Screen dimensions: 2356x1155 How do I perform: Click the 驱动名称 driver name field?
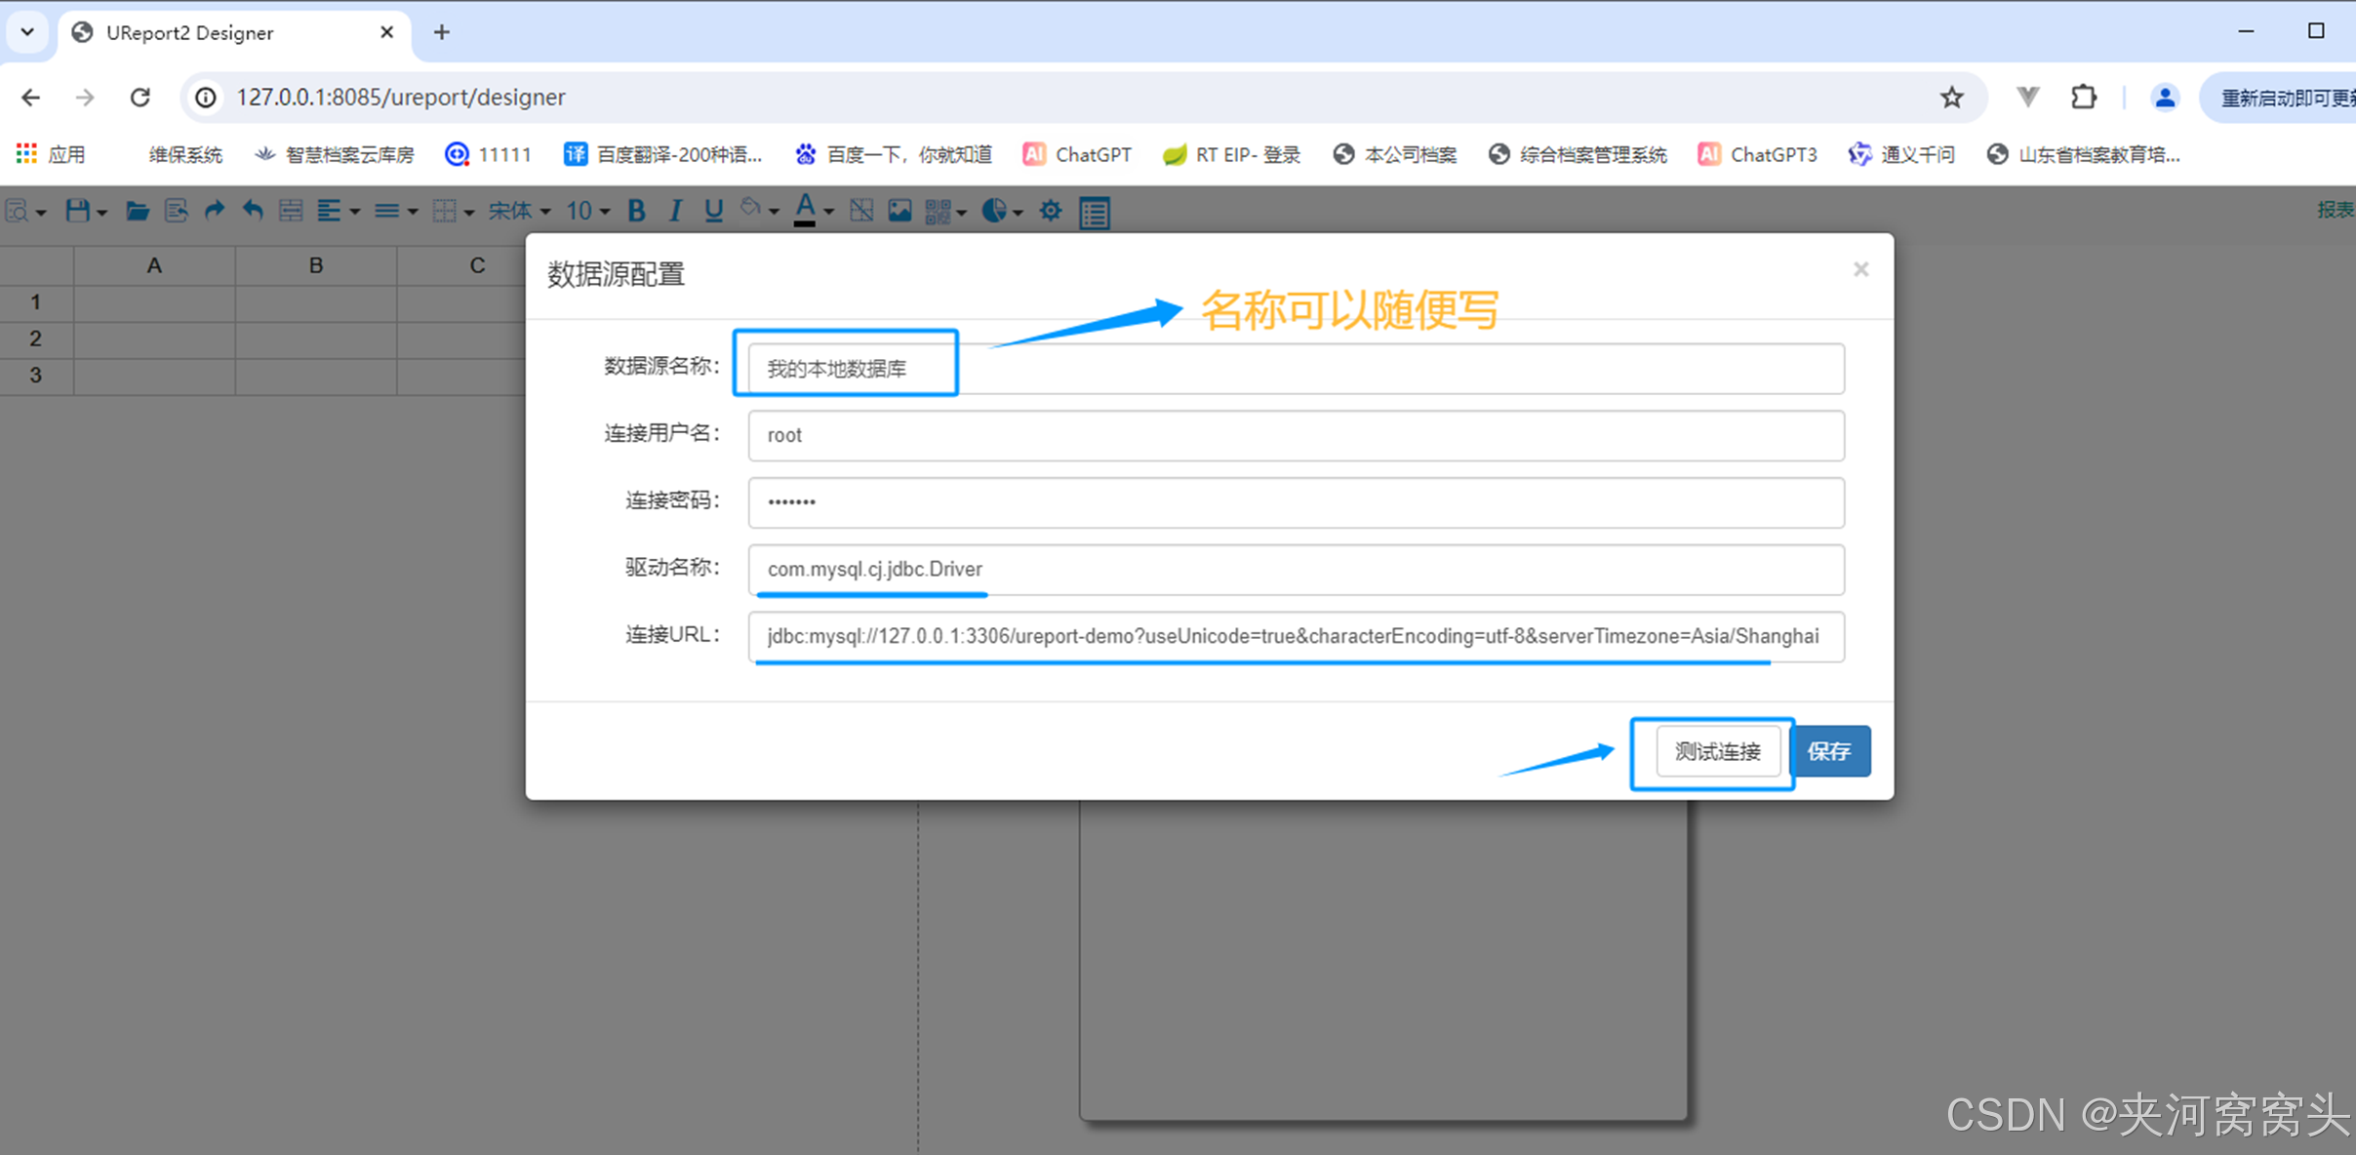coord(1296,569)
